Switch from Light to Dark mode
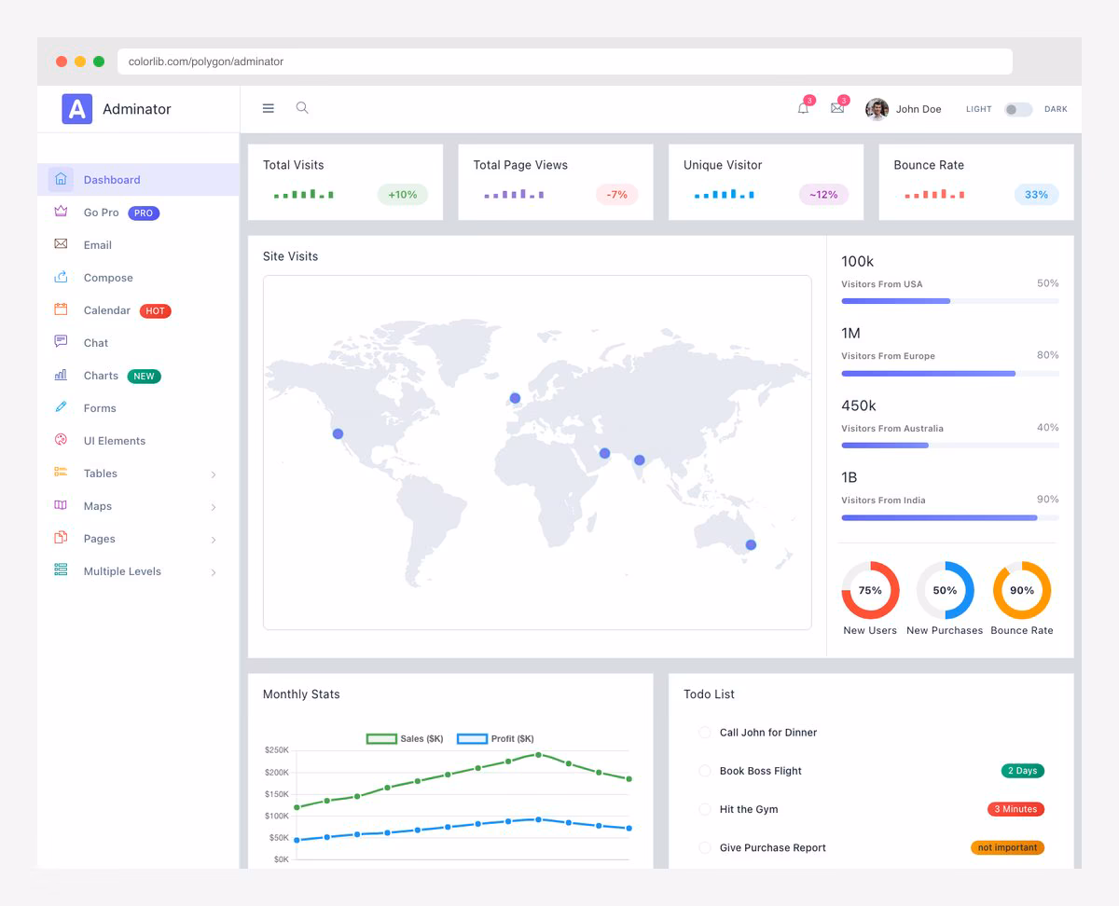Viewport: 1119px width, 906px height. point(1017,109)
